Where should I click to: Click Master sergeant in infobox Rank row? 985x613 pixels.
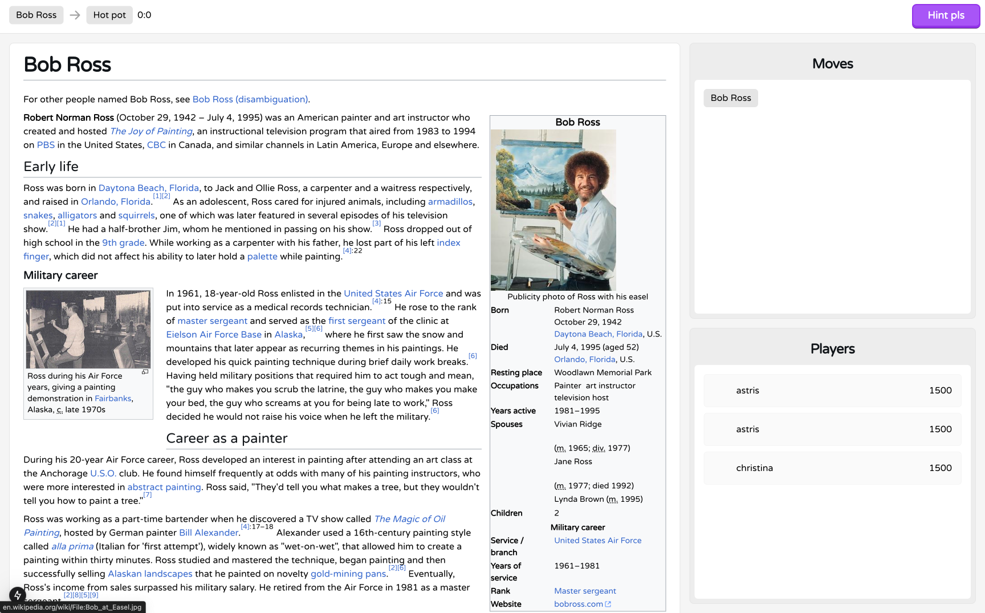[585, 591]
